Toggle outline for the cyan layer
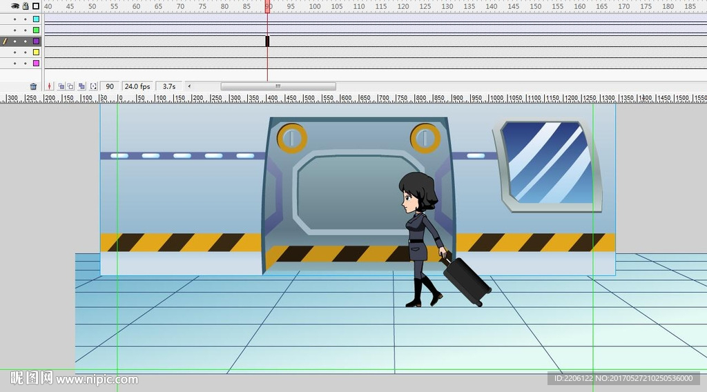 click(x=36, y=19)
